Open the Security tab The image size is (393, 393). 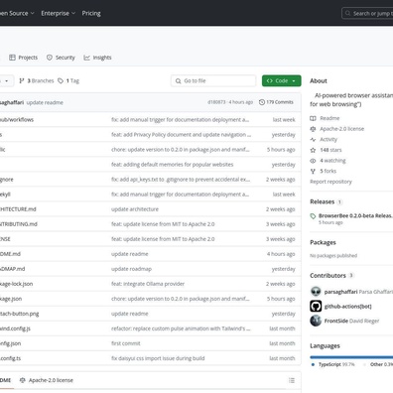pos(61,58)
